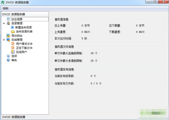Image resolution: width=169 pixels, height=120 pixels.
Task: Click 当前发布文件数 label
Action: 65,83
